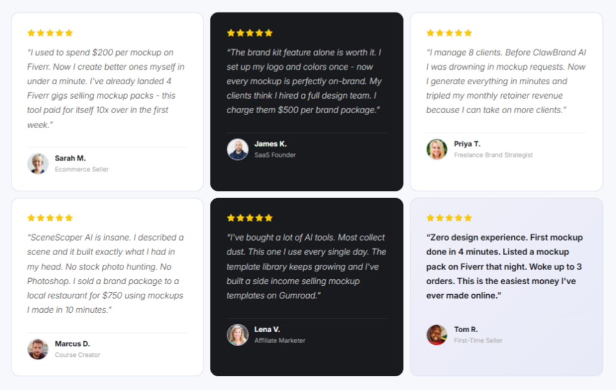Click the "brand kit feature" testimonial quote

click(x=304, y=81)
